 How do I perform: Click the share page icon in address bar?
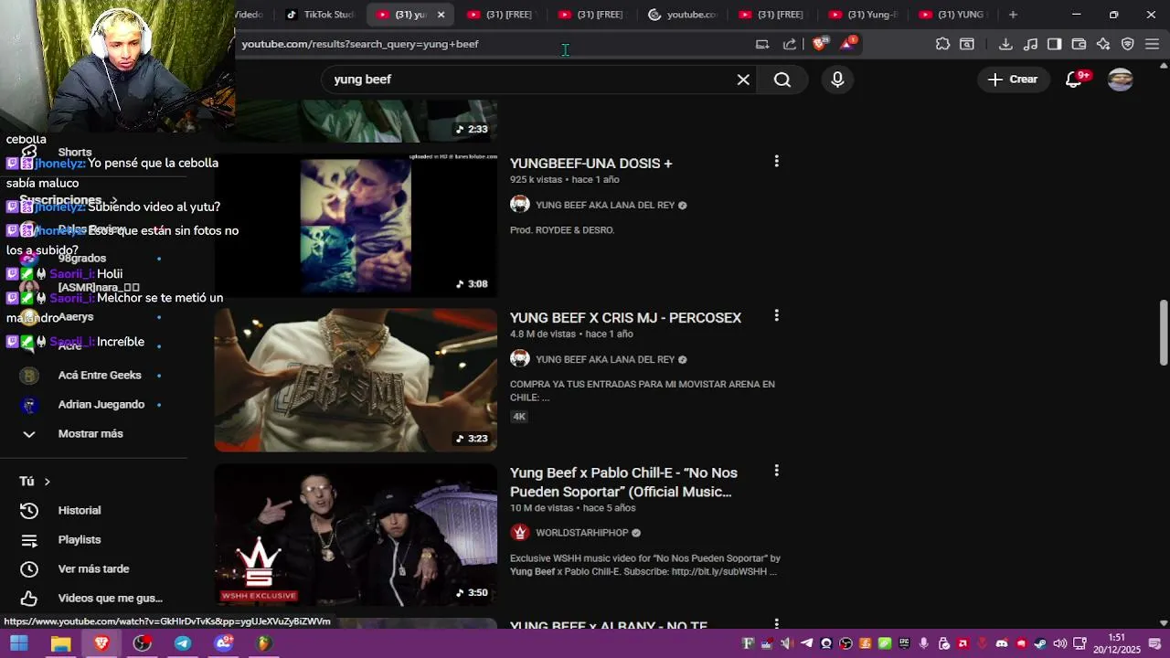tap(790, 44)
